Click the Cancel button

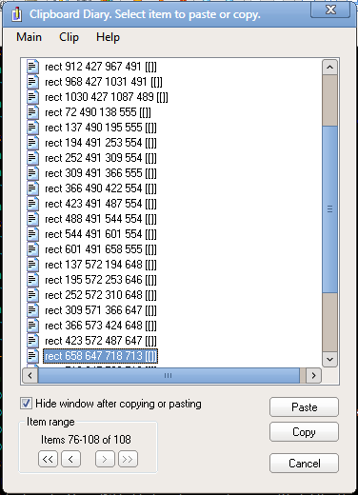point(304,464)
